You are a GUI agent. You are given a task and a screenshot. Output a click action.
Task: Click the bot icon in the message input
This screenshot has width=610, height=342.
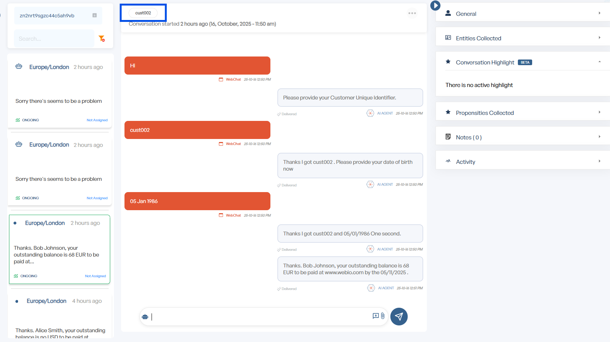145,317
